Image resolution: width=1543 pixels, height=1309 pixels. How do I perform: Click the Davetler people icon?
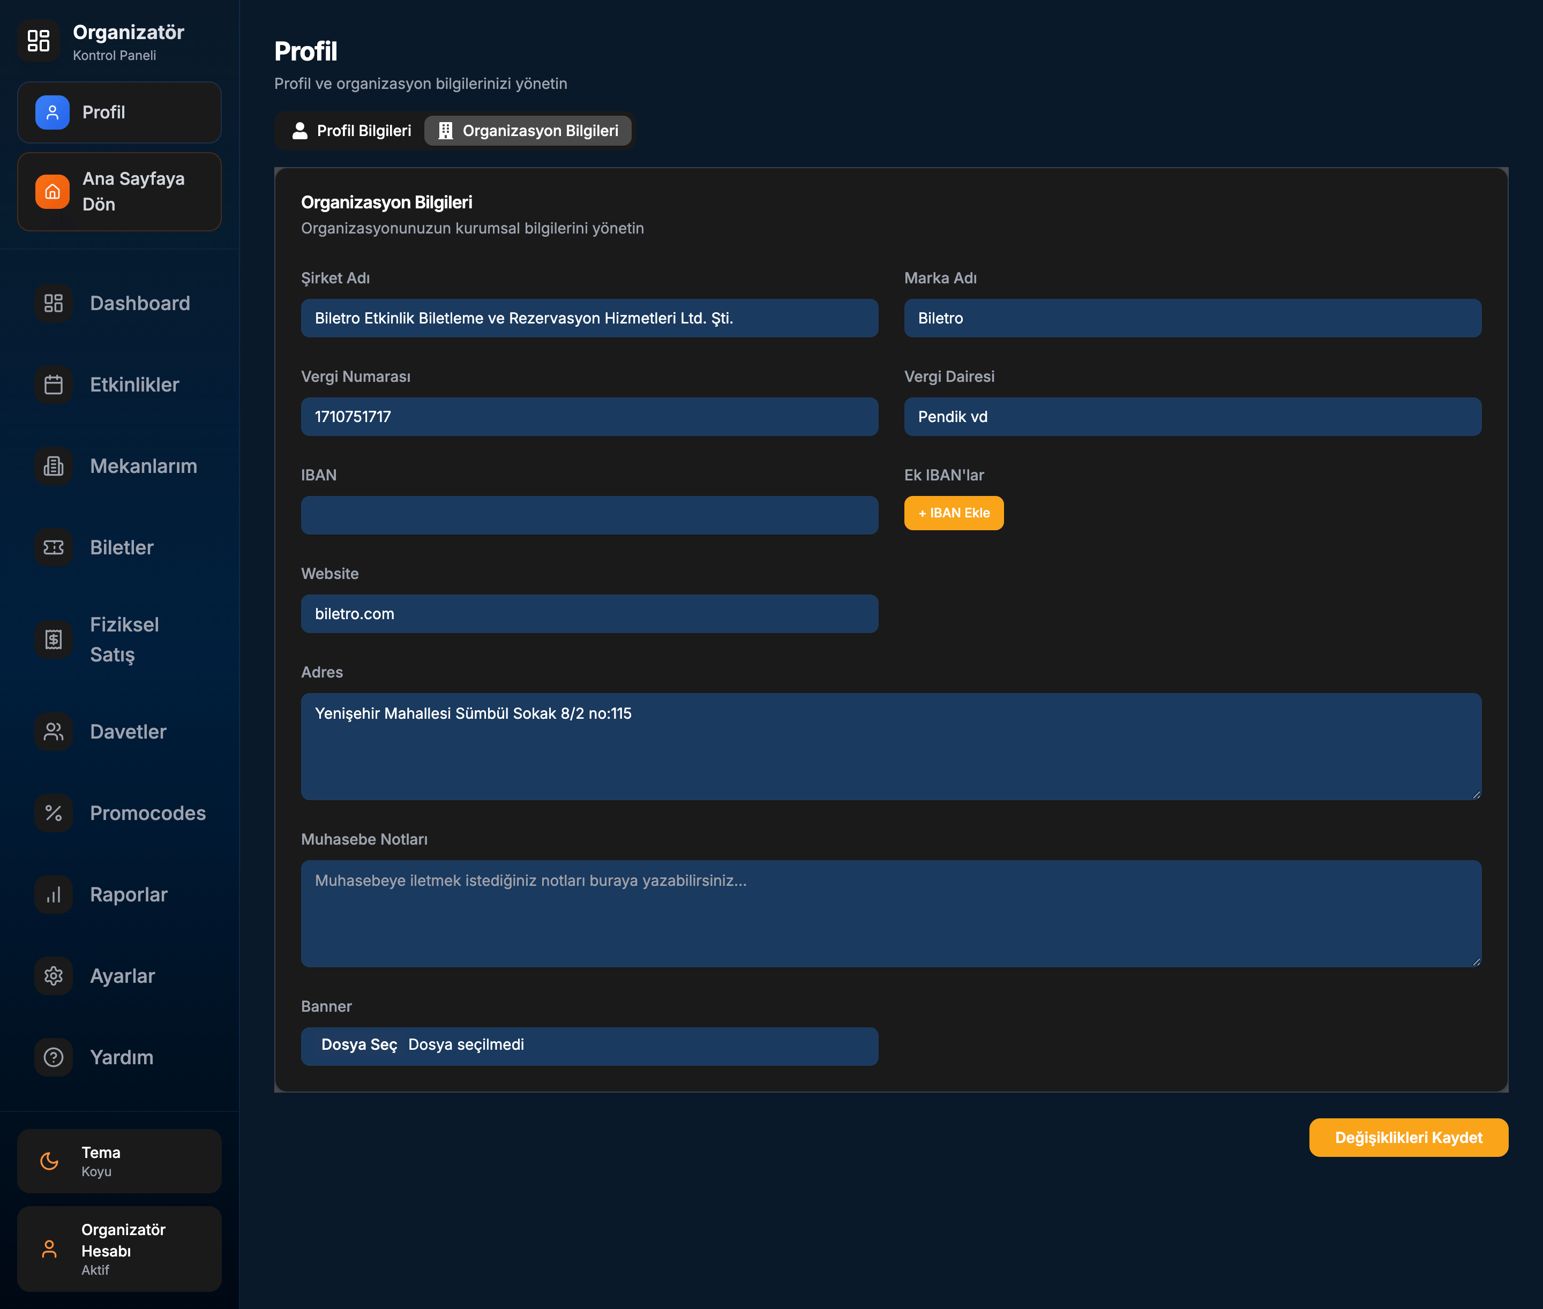tap(54, 732)
